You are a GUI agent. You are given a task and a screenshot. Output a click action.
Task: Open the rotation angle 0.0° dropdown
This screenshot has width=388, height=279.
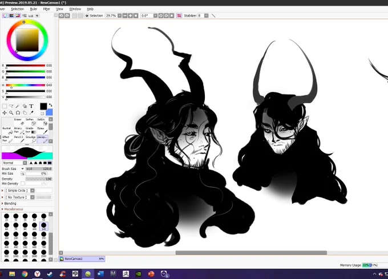click(155, 15)
